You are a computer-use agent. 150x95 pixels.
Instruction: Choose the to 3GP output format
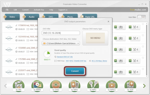130,86
